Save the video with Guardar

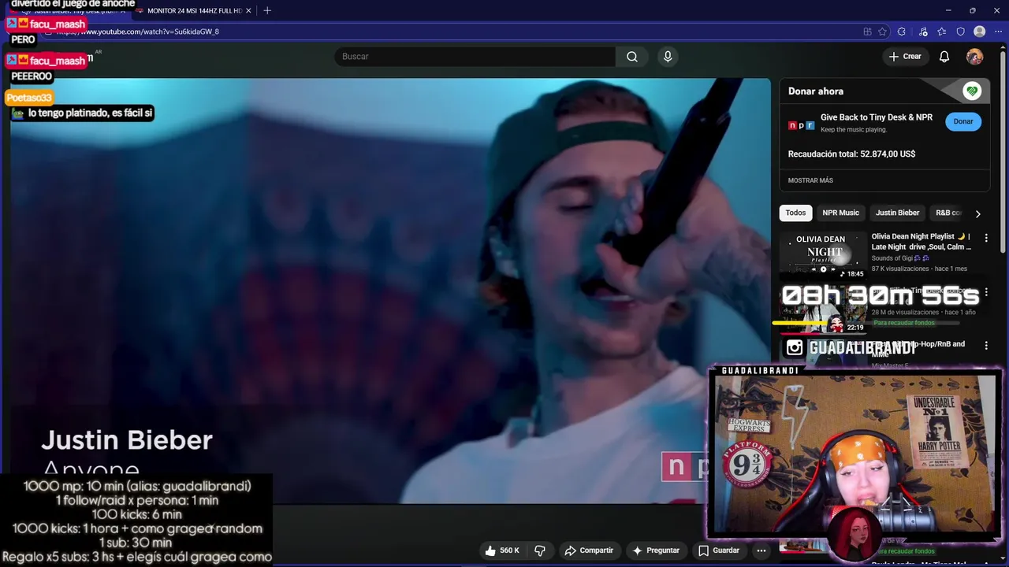(718, 550)
